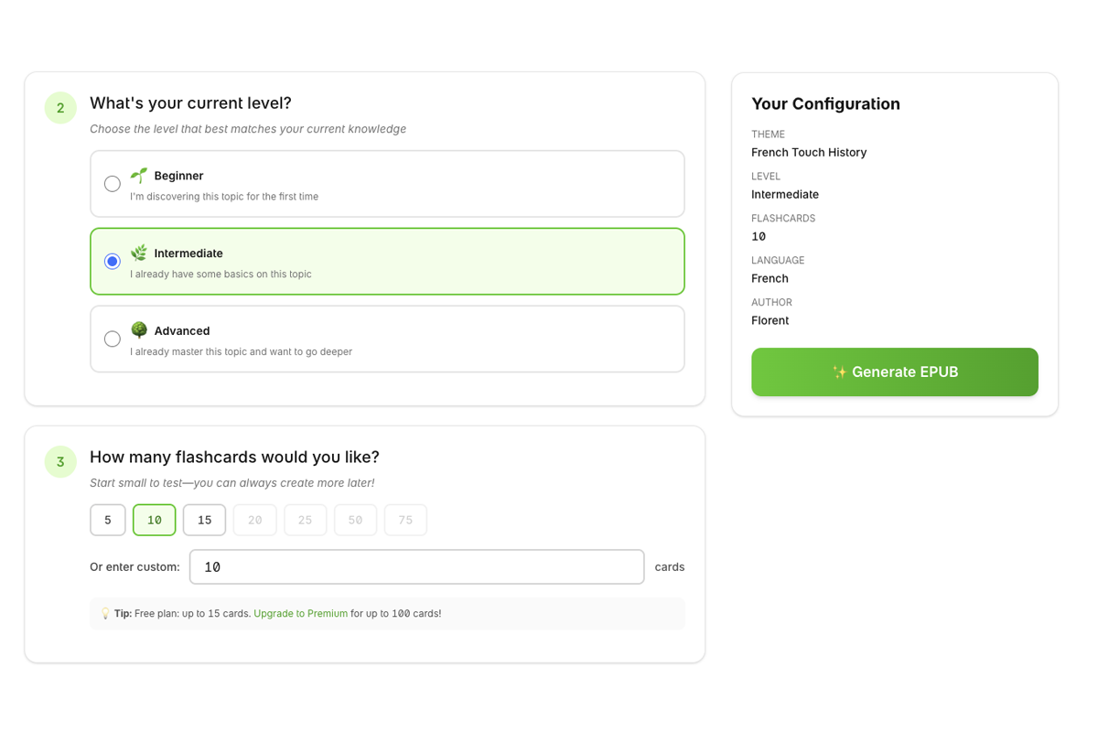This screenshot has height=732, width=1098.
Task: Click the lightbulb icon in the tip box
Action: [x=105, y=613]
